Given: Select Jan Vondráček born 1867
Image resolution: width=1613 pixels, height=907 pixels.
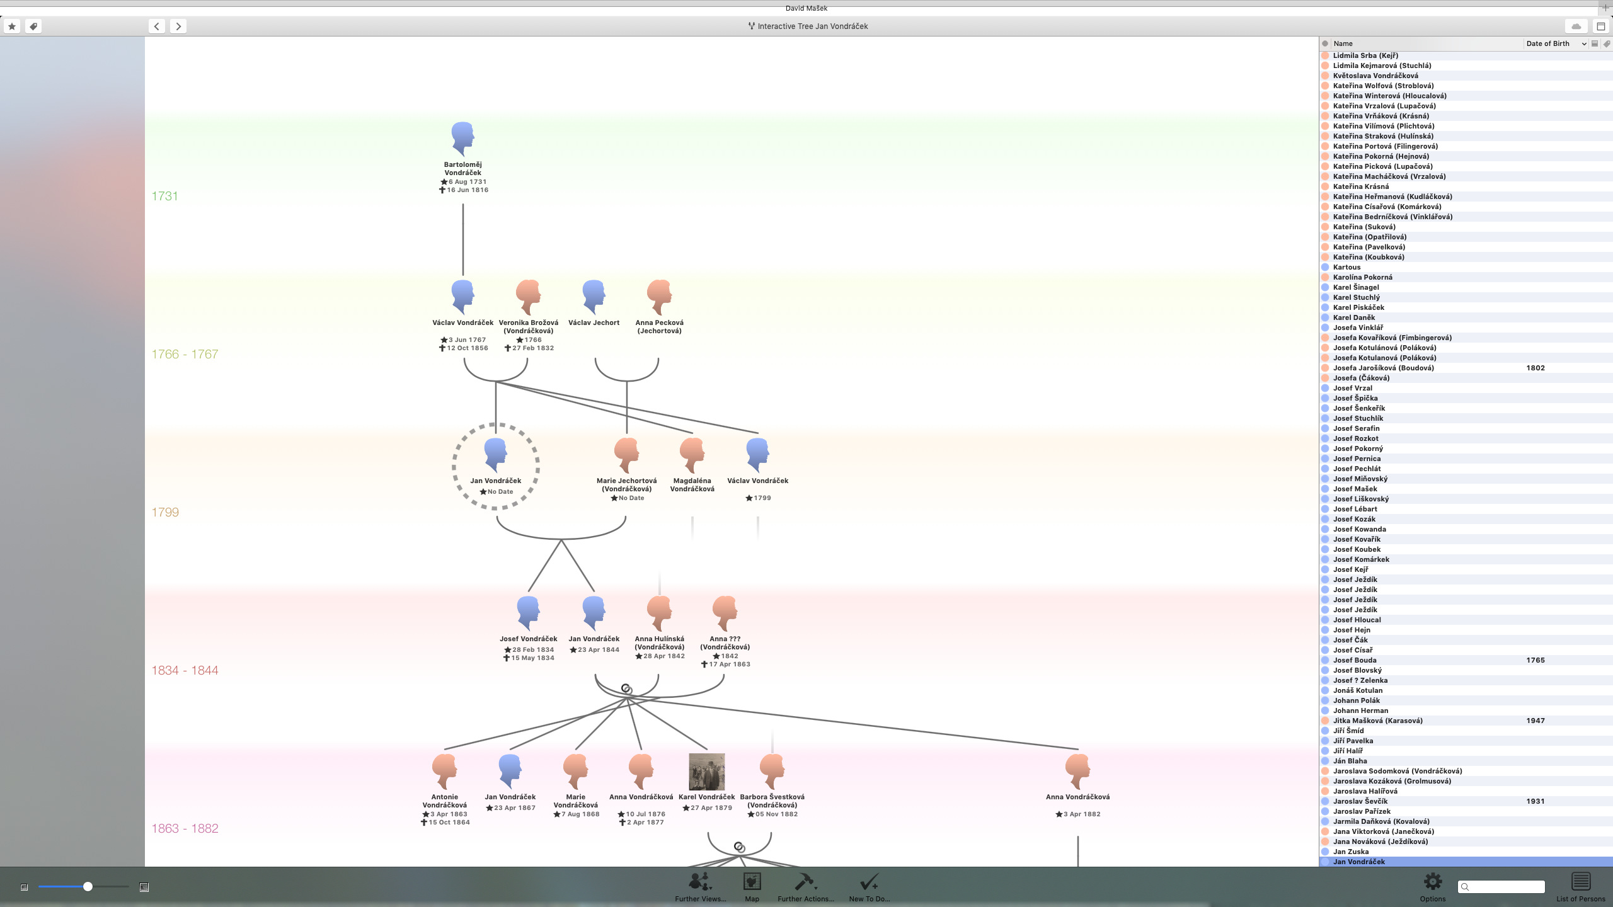Looking at the screenshot, I should coord(510,783).
